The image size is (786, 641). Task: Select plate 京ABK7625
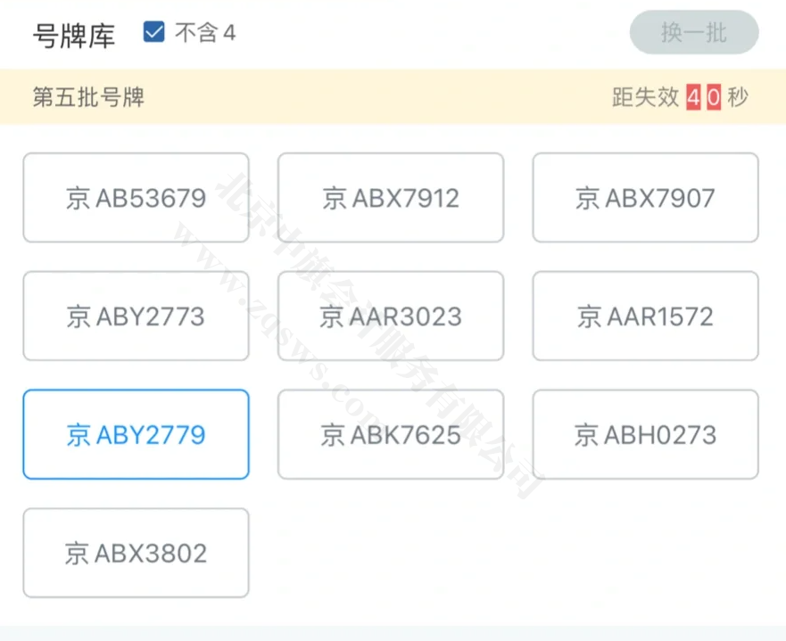(390, 434)
